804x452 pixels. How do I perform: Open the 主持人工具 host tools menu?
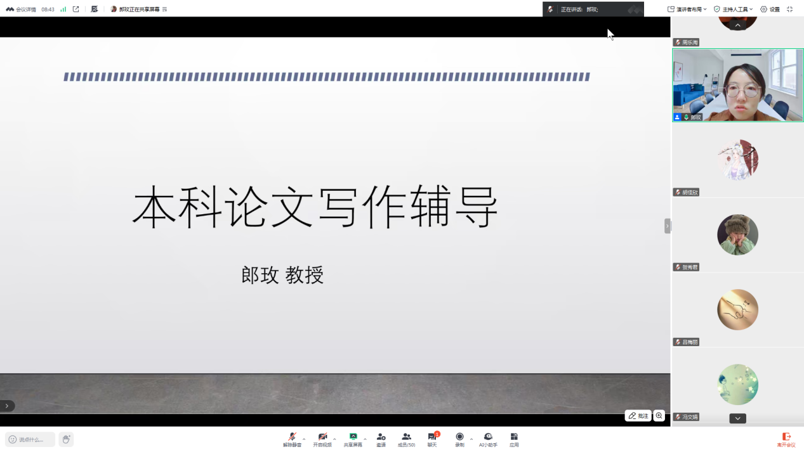pos(733,10)
